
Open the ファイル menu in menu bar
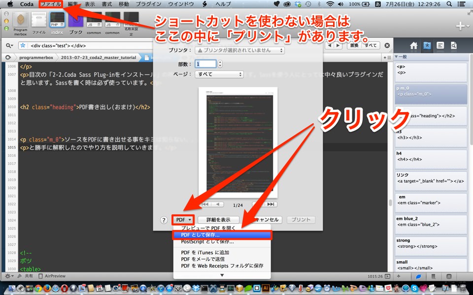[x=51, y=4]
